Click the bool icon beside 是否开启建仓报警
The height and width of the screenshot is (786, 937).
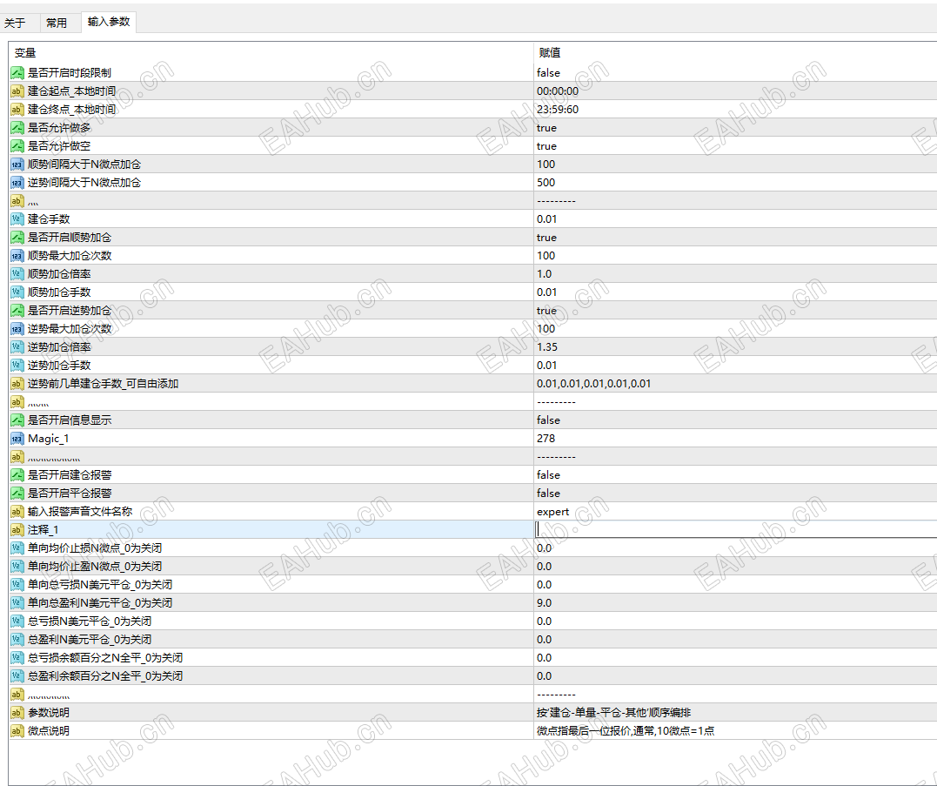coord(17,475)
